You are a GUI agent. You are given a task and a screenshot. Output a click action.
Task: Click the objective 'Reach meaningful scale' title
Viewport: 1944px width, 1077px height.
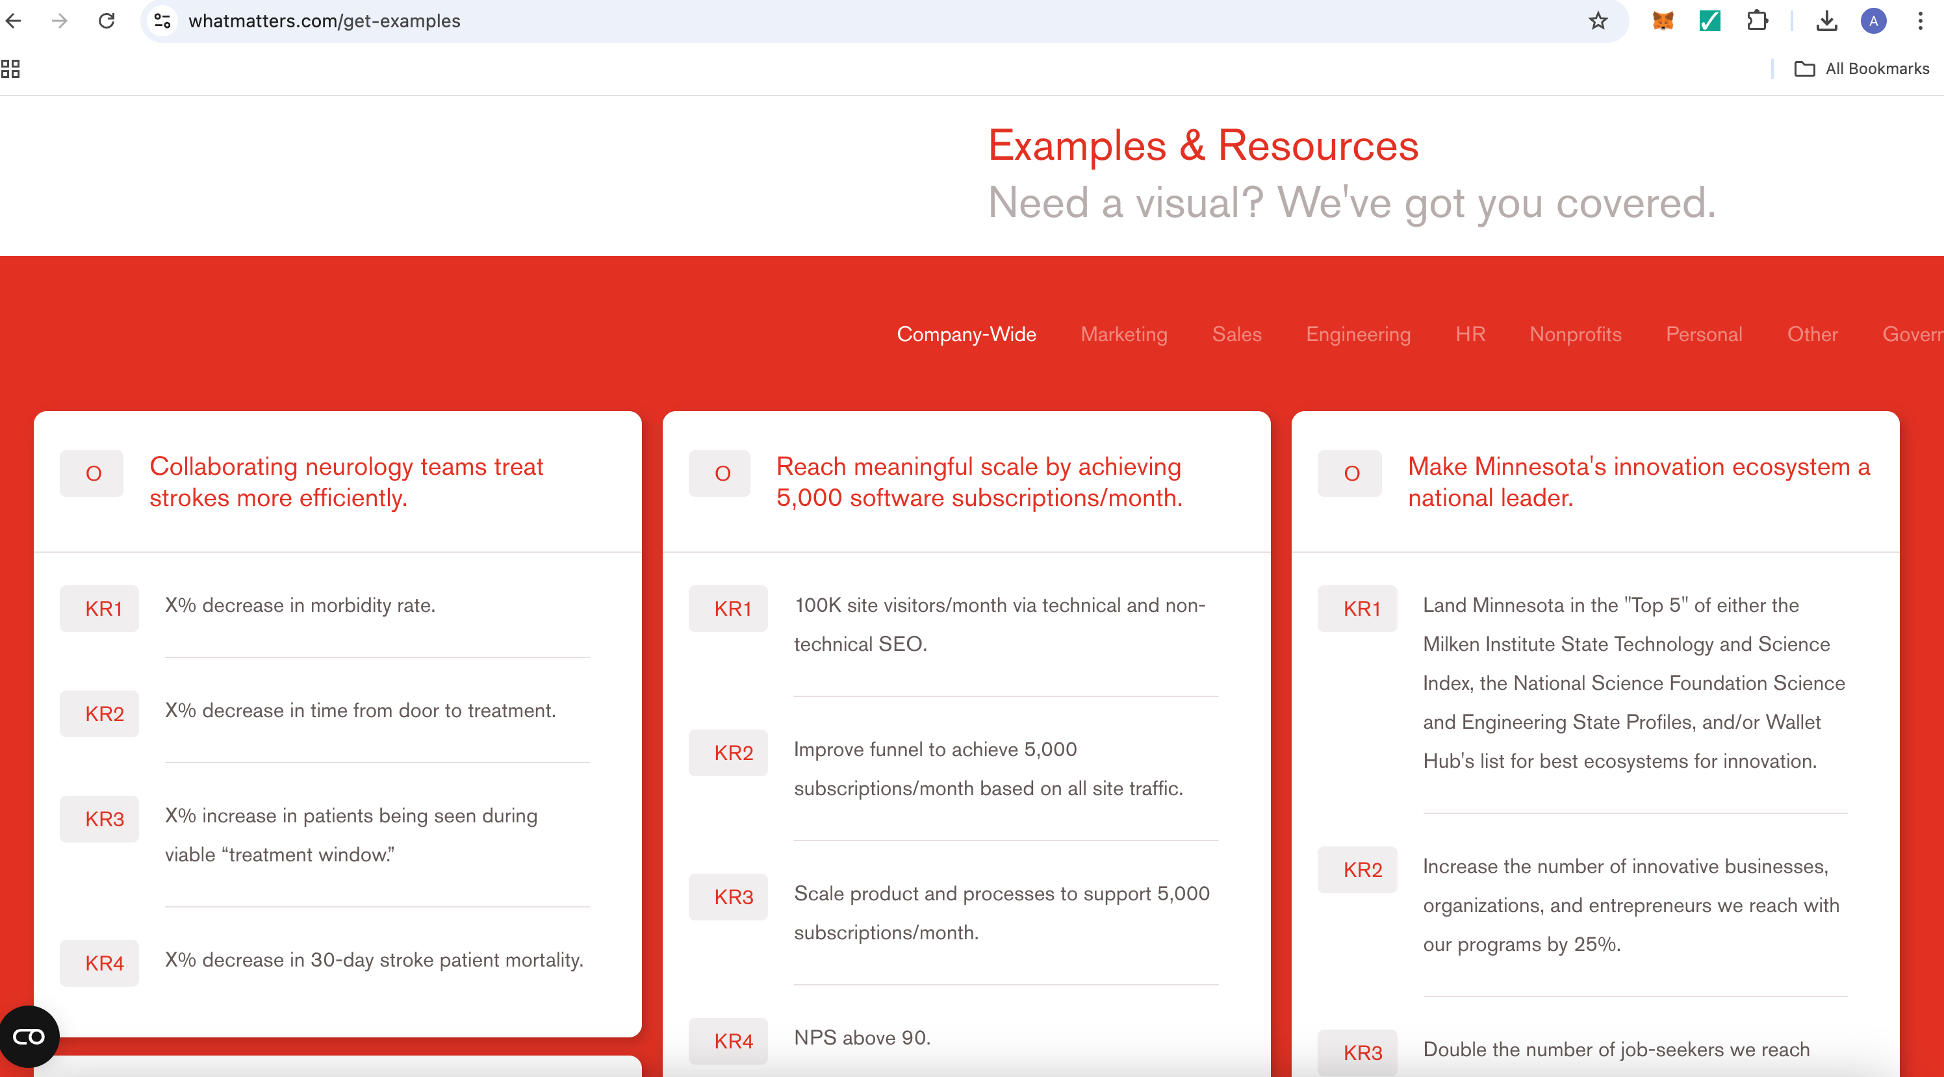[x=978, y=481]
